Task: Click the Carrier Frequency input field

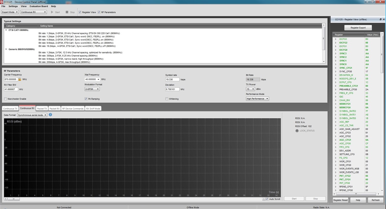Action: pos(11,79)
